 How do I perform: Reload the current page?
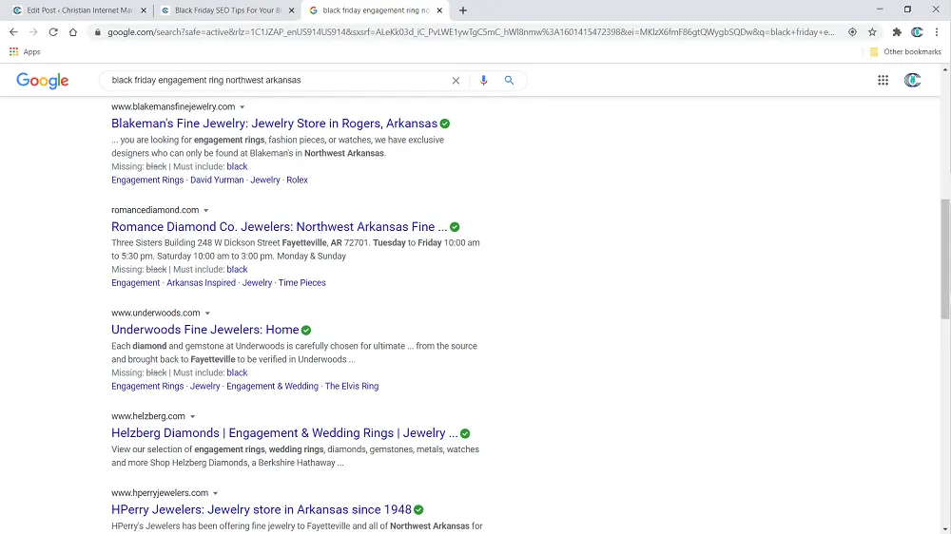53,32
